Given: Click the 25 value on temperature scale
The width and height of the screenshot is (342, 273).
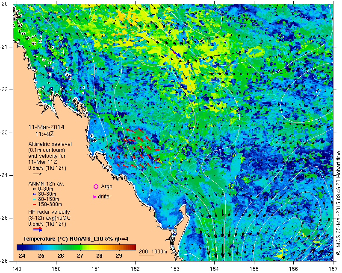Looking at the screenshot, I should pyautogui.click(x=41, y=256).
